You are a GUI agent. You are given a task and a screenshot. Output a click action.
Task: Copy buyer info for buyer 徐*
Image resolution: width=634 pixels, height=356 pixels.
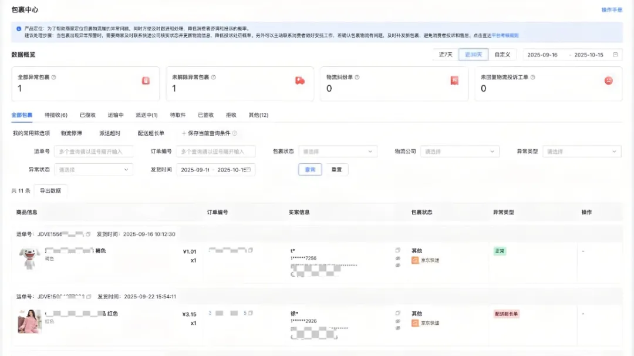pyautogui.click(x=397, y=314)
